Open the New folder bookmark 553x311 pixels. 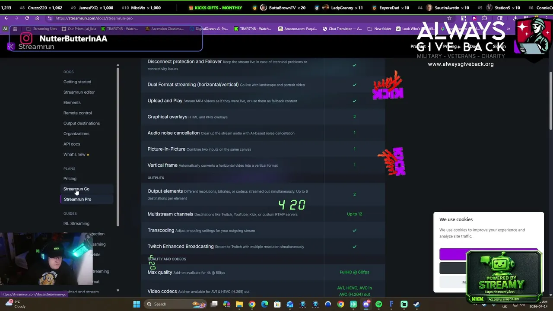(x=379, y=29)
